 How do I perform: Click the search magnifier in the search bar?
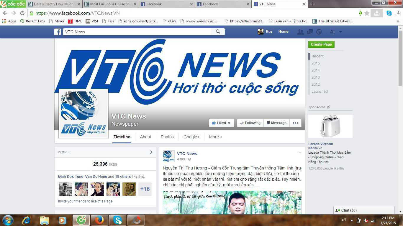[218, 31]
